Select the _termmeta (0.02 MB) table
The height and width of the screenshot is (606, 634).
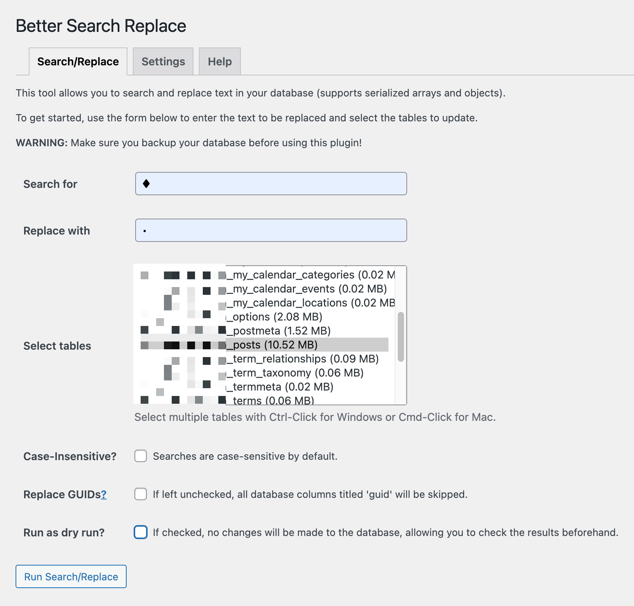pos(264,387)
